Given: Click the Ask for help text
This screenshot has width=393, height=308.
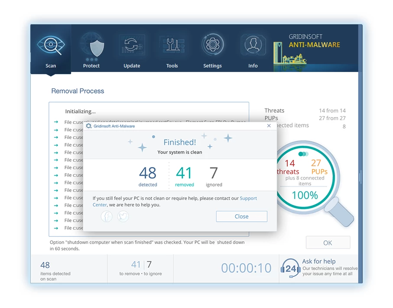Looking at the screenshot, I should (318, 261).
